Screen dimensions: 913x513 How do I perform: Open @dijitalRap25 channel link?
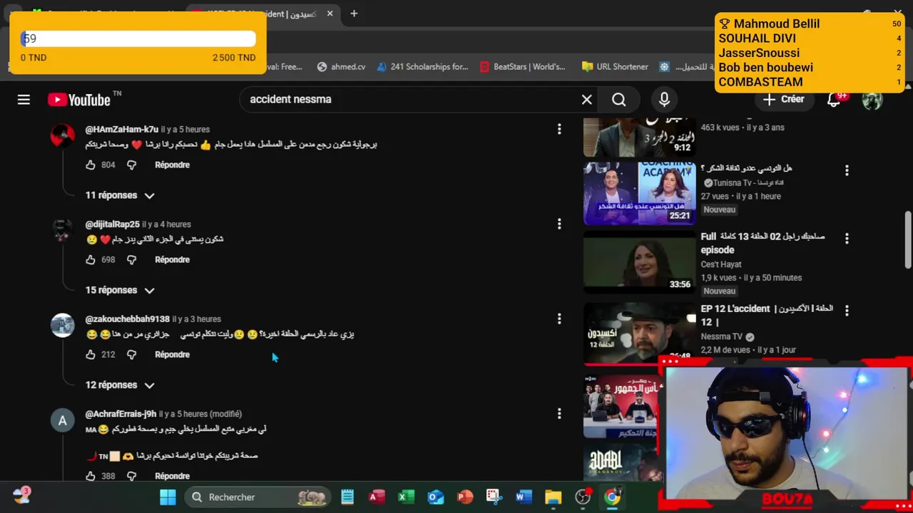coord(112,224)
